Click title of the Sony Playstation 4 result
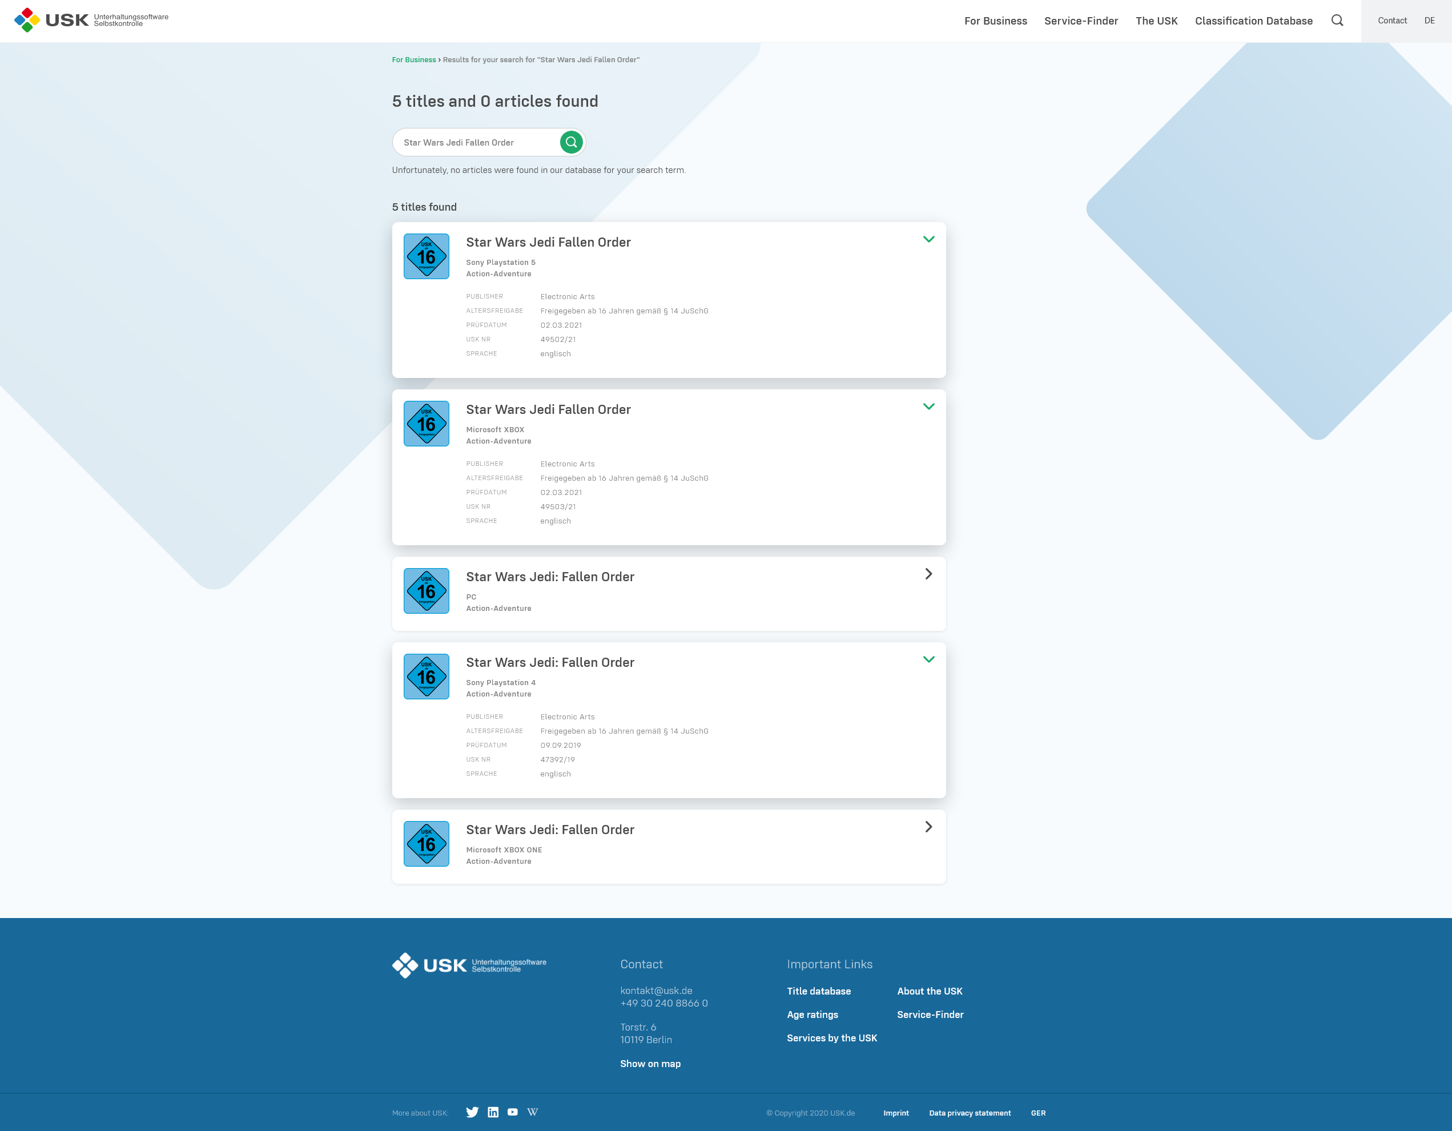The height and width of the screenshot is (1131, 1452). (550, 662)
